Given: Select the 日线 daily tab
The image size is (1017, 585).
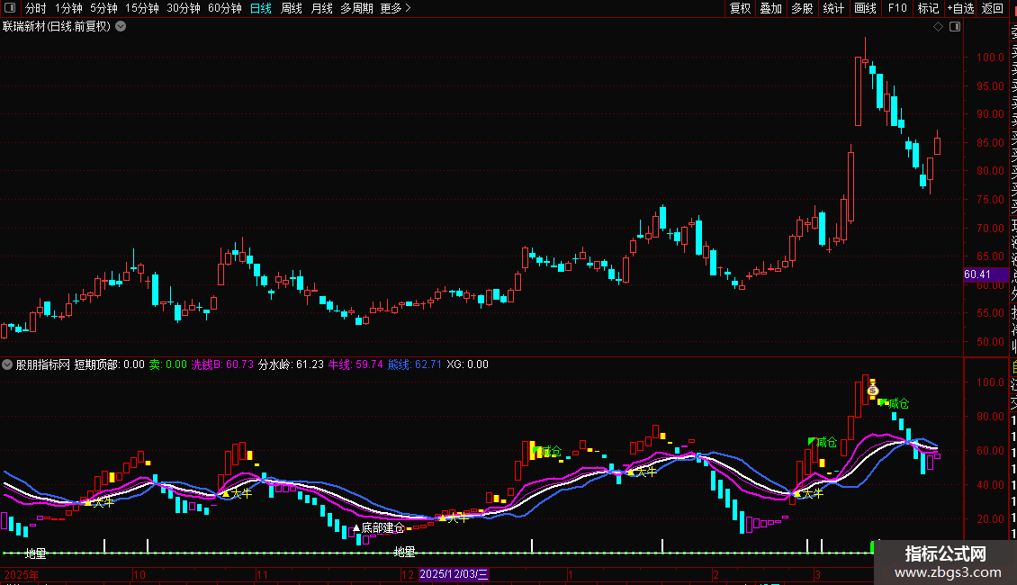Looking at the screenshot, I should point(261,8).
